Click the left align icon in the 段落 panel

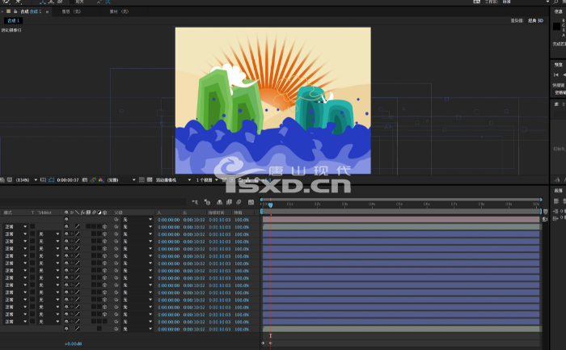click(x=556, y=201)
